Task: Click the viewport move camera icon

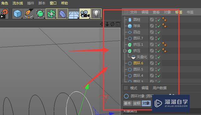Action: 102,24
